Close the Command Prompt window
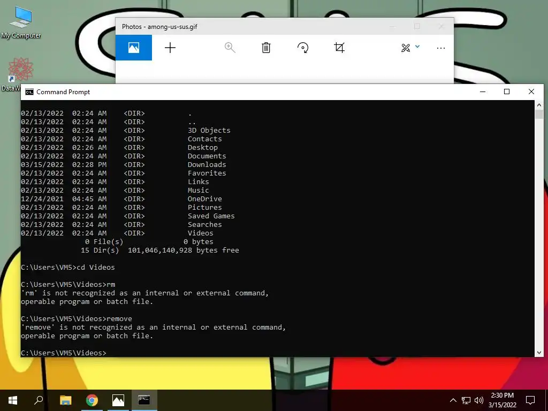The height and width of the screenshot is (411, 548). [x=531, y=92]
